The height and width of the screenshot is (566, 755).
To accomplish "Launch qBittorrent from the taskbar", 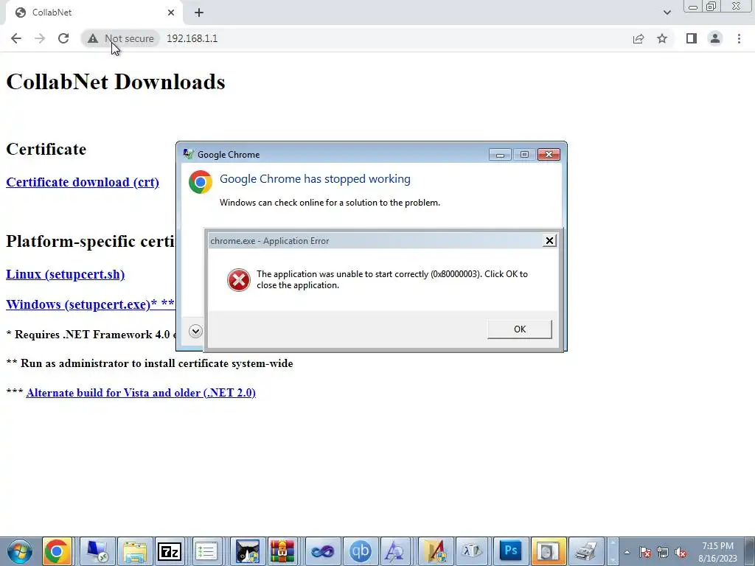I will click(x=360, y=551).
